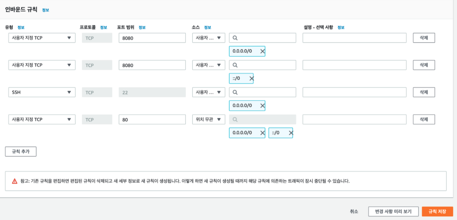Screen dimensions: 457x220
Task: Click ::/0 chip text in second 8080 rule
Action: (236, 78)
